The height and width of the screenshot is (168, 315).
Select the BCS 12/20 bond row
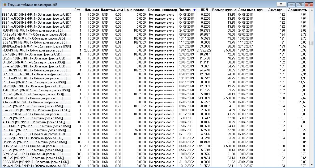pyautogui.click(x=155, y=114)
